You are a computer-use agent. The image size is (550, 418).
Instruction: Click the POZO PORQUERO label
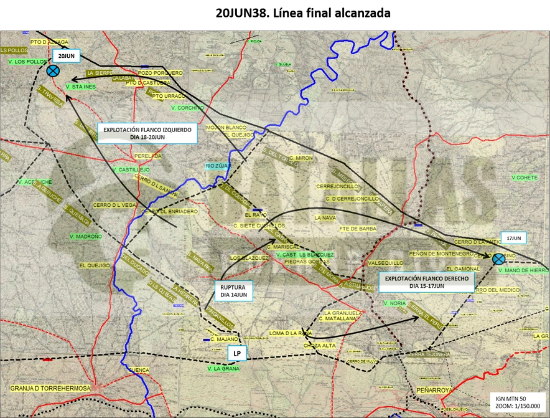point(161,73)
